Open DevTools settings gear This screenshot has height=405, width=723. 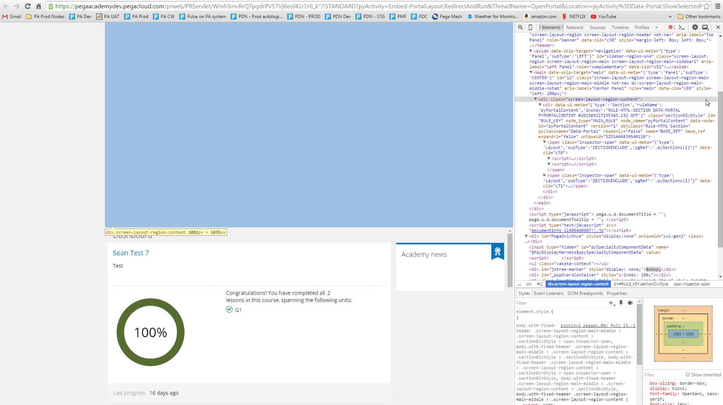coord(695,27)
